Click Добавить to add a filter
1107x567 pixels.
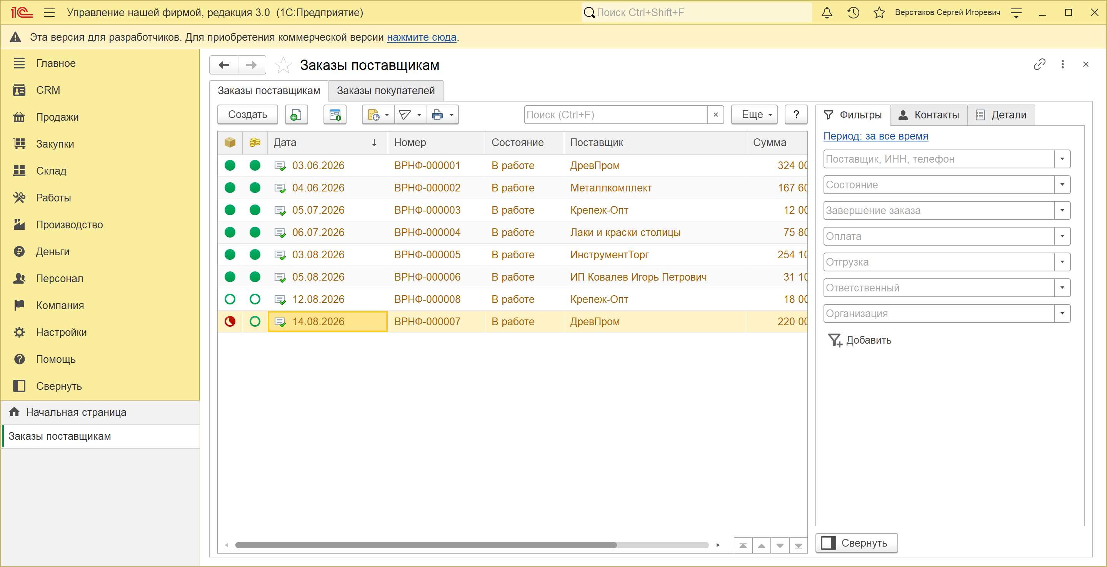coord(859,340)
